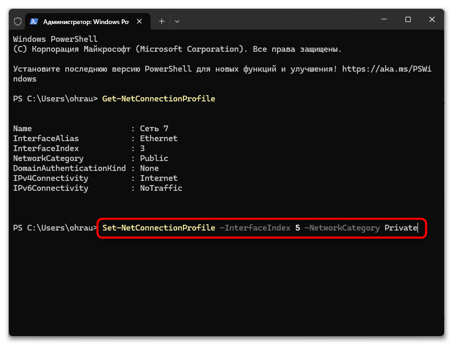The width and height of the screenshot is (453, 345).
Task: Click the https://aka.ms/PSWi link text
Action: click(387, 69)
